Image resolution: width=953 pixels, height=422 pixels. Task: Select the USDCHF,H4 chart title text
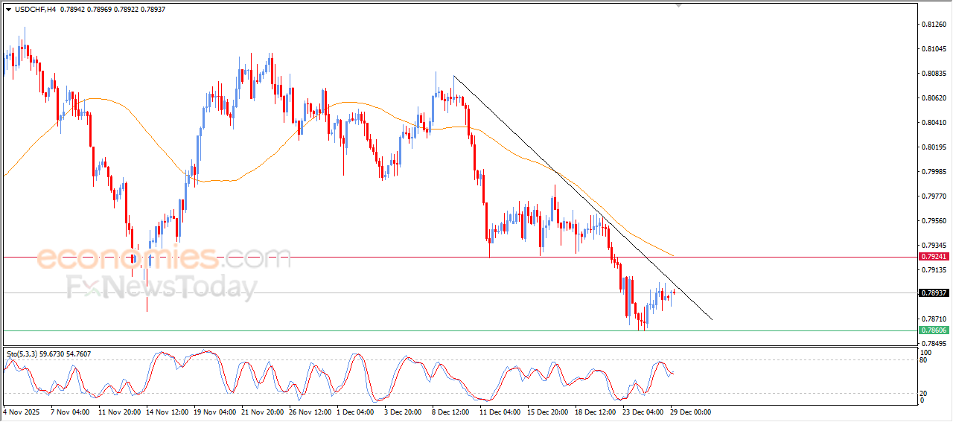(34, 10)
